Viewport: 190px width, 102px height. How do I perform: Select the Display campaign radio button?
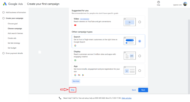coord(140,56)
